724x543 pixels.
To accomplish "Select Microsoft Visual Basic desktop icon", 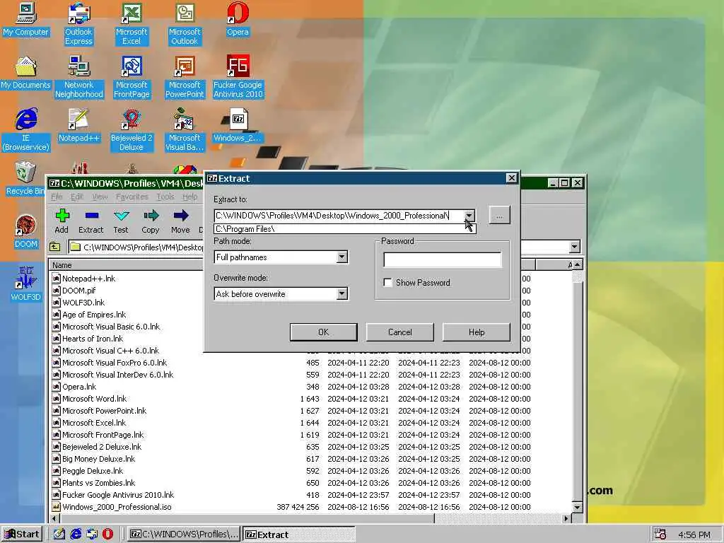I will point(185,130).
